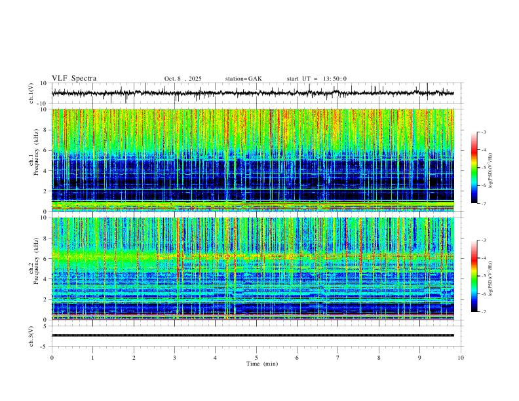Click the ch.3 flat trace panel
This screenshot has width=519, height=401.
click(x=256, y=336)
